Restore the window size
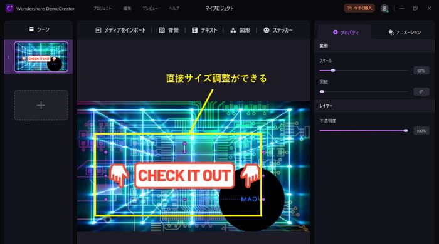The height and width of the screenshot is (244, 439). coord(415,8)
